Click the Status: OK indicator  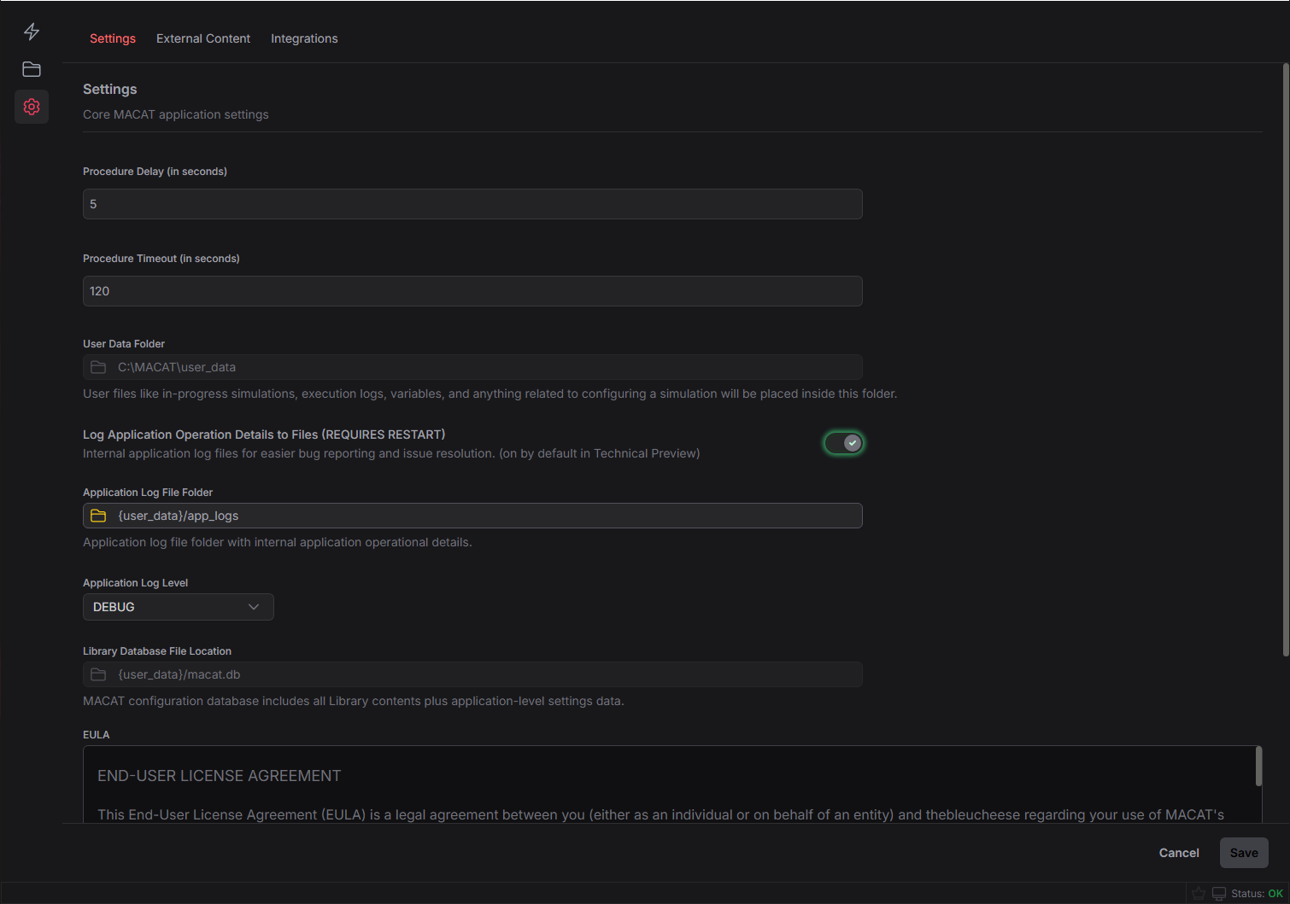1252,893
